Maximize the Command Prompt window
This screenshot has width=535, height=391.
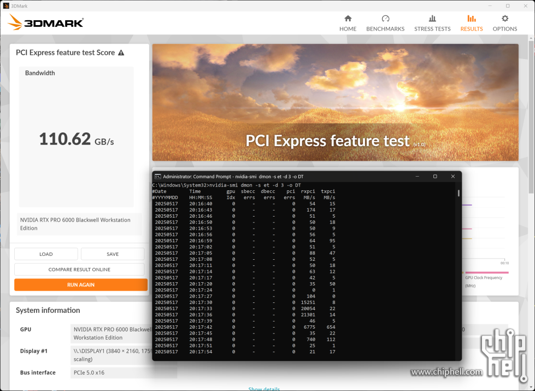click(435, 177)
